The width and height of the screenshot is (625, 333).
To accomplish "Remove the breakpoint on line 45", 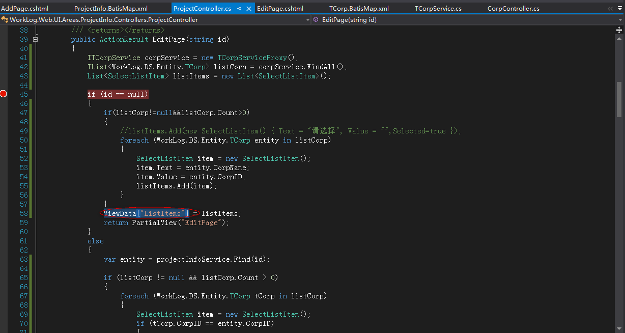I will (x=4, y=94).
